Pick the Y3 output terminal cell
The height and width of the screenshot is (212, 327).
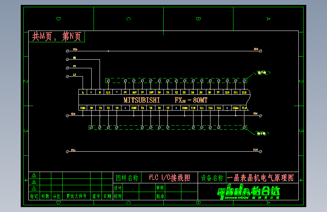[x=117, y=108]
